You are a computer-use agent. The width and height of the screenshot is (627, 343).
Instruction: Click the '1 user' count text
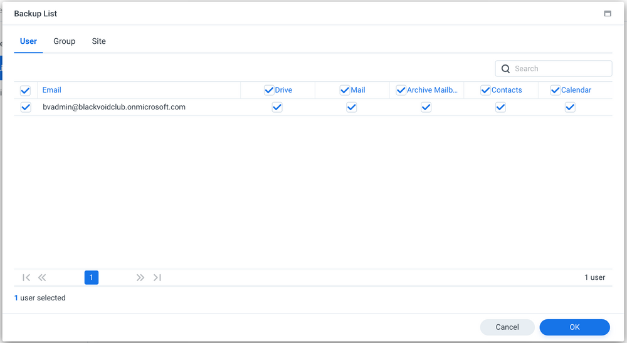[x=594, y=277]
